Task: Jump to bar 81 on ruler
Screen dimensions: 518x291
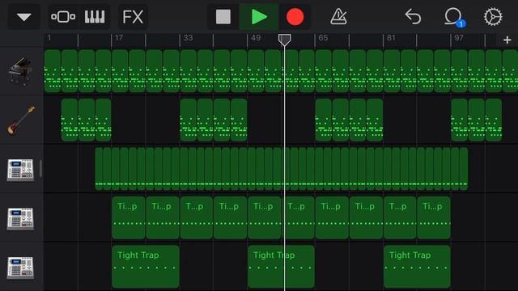Action: [x=391, y=38]
